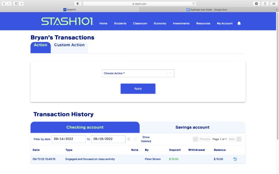Enable the Show Deleted checkbox

[x=135, y=139]
